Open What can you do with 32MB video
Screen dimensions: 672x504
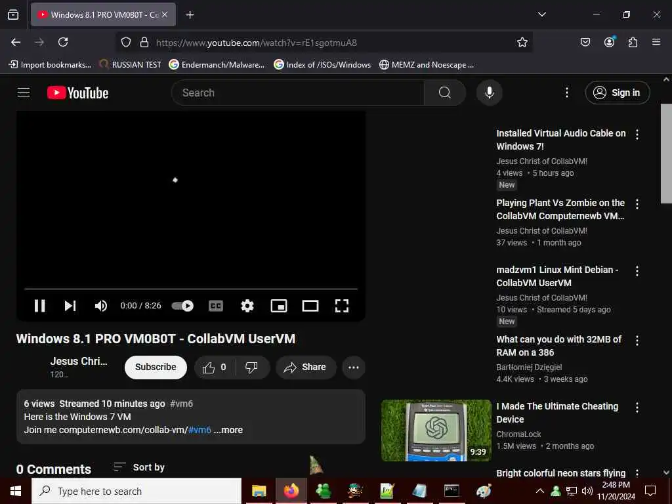tap(559, 345)
